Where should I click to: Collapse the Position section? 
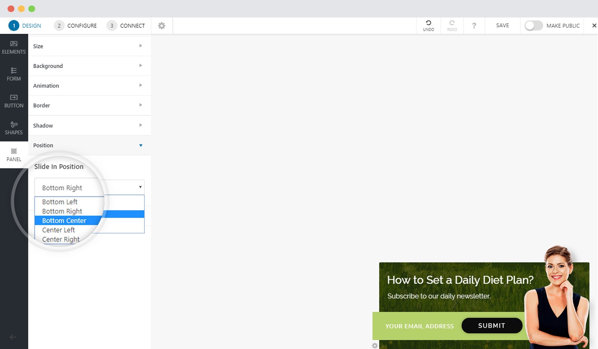89,145
